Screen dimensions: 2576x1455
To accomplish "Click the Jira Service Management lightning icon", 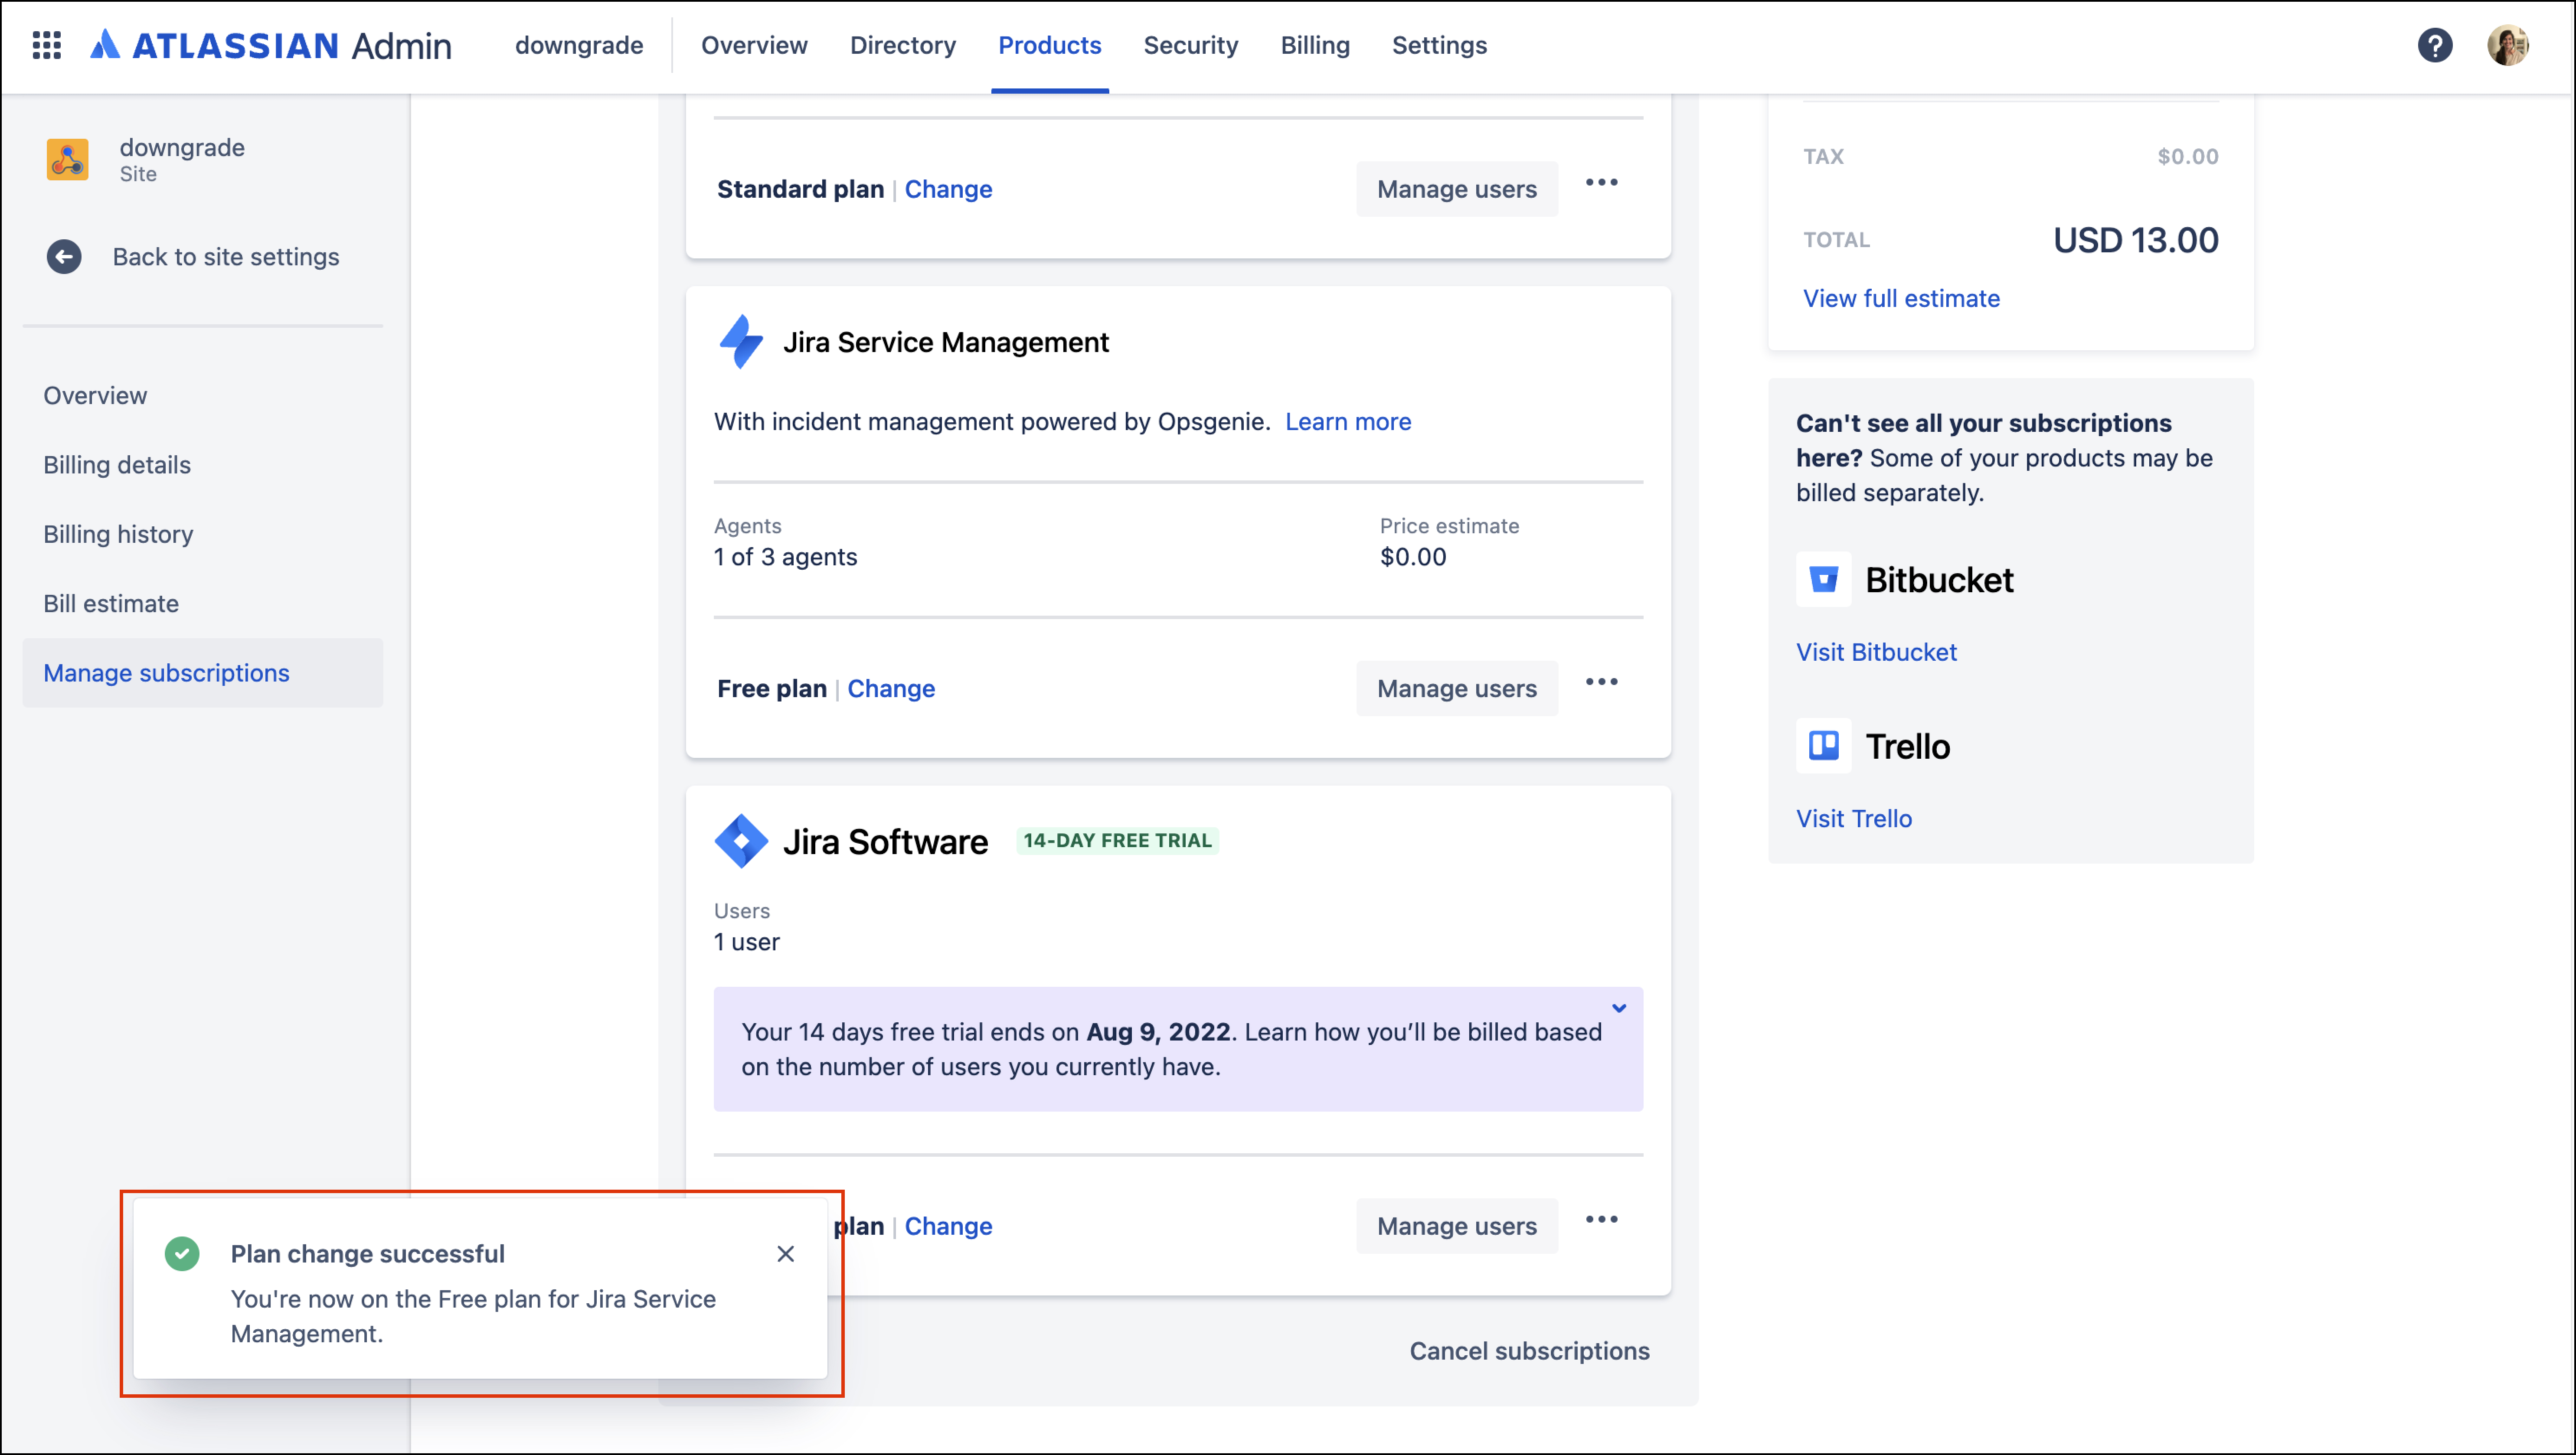I will 741,342.
